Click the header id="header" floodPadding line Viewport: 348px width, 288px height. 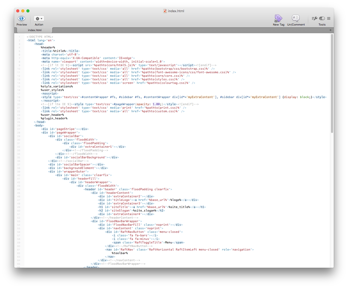coord(128,189)
